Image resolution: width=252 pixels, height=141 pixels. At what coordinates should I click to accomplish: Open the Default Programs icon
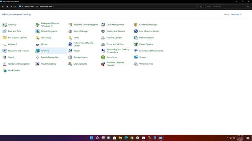[x=37, y=31]
